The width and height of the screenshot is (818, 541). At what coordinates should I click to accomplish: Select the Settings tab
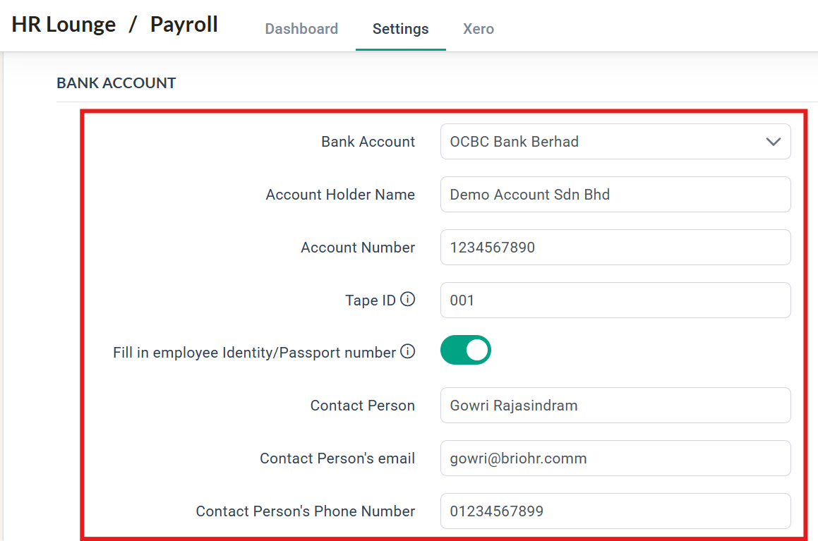(401, 29)
